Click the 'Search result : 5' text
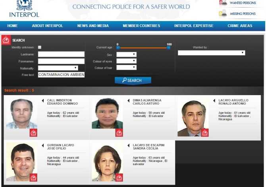The height and width of the screenshot is (187, 266). [x=19, y=90]
